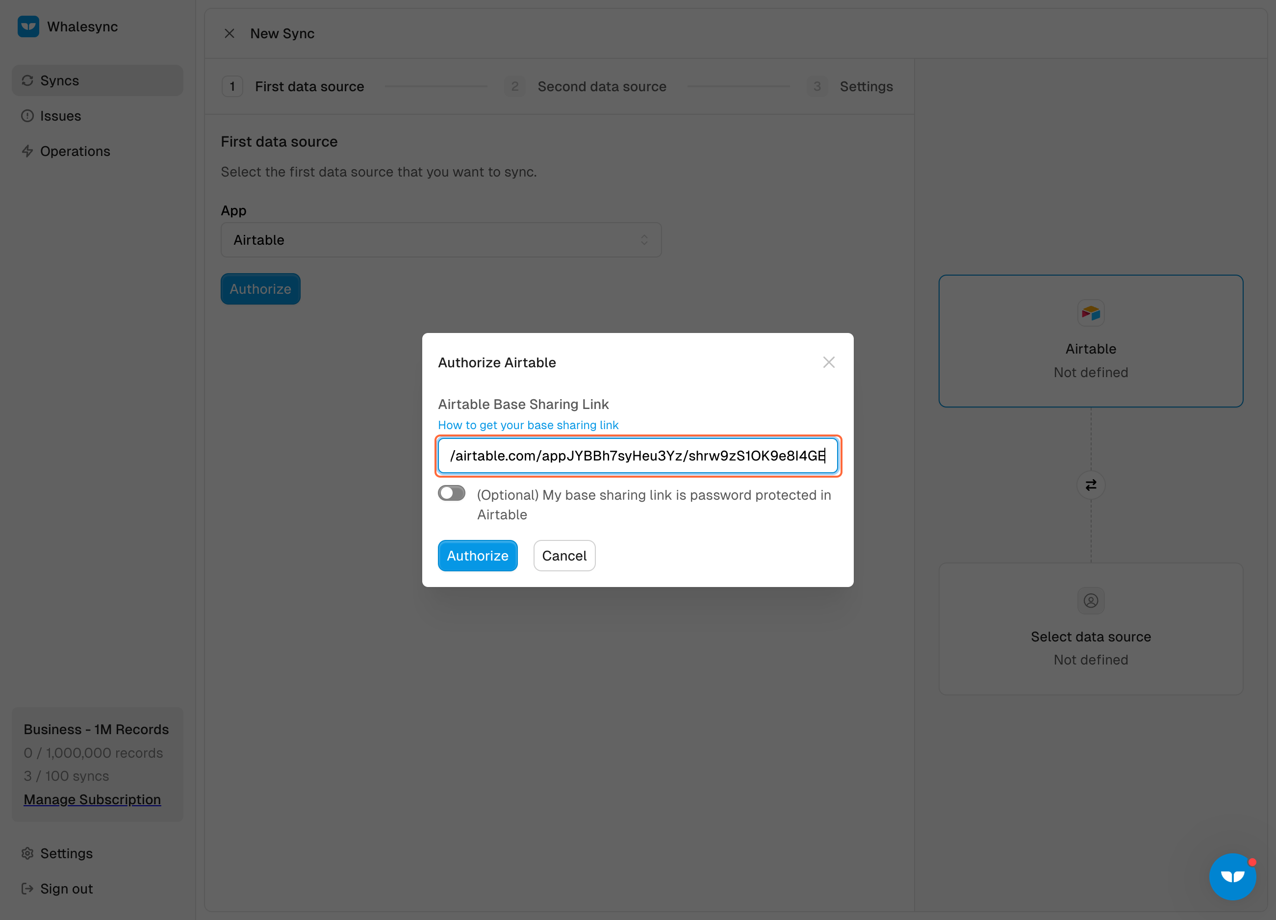The height and width of the screenshot is (920, 1276).
Task: Click the 0 / 1,000,000 records usage text
Action: (x=93, y=753)
